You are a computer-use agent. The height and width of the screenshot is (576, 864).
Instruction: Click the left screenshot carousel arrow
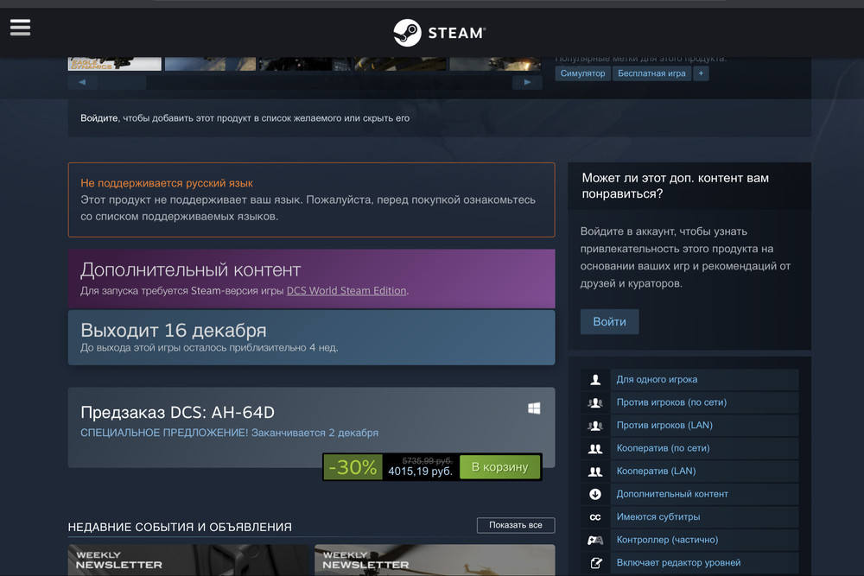pyautogui.click(x=82, y=82)
